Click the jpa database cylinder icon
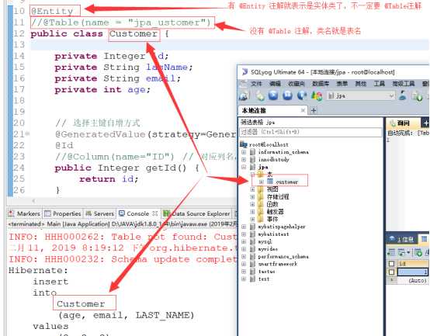 [x=252, y=167]
